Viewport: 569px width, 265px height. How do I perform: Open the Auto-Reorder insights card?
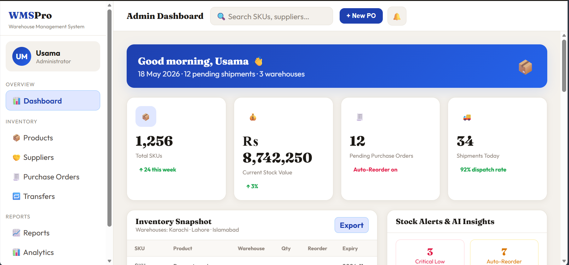tap(504, 252)
